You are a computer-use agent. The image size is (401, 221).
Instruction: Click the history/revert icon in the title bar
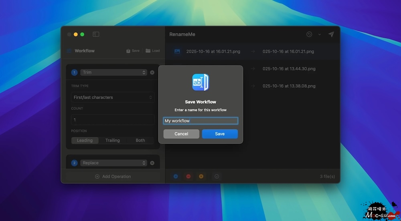coord(309,34)
